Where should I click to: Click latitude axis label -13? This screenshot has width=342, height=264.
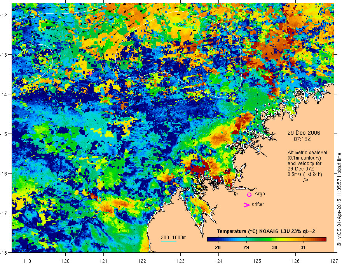coord(4,55)
